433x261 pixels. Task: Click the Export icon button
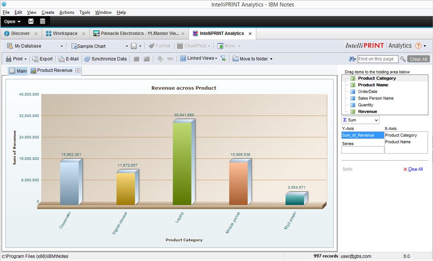pos(35,59)
